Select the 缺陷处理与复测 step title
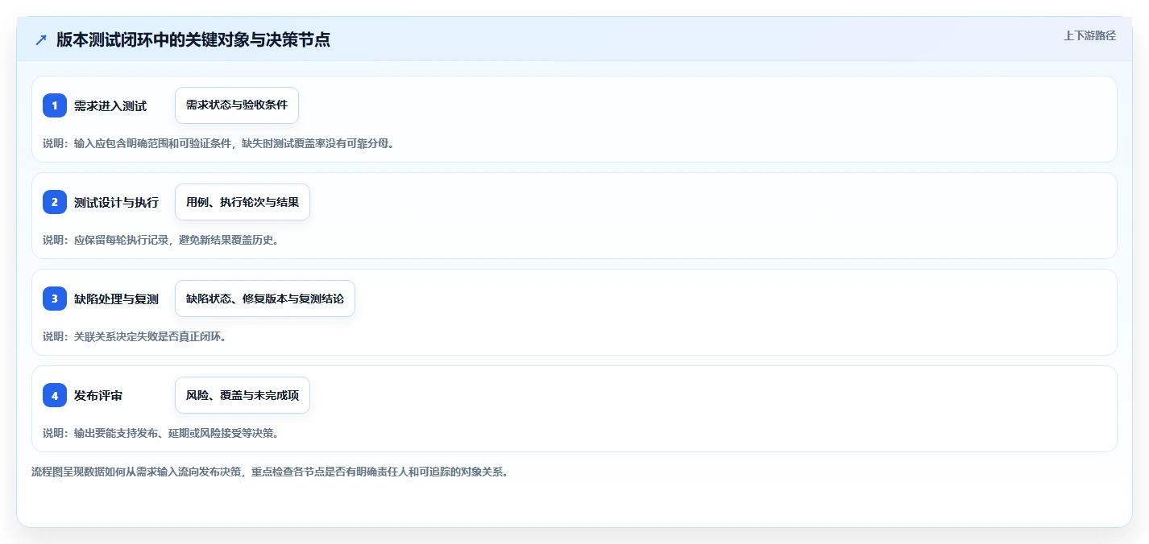 (x=116, y=299)
